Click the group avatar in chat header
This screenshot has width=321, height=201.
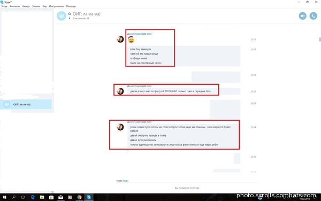62,16
